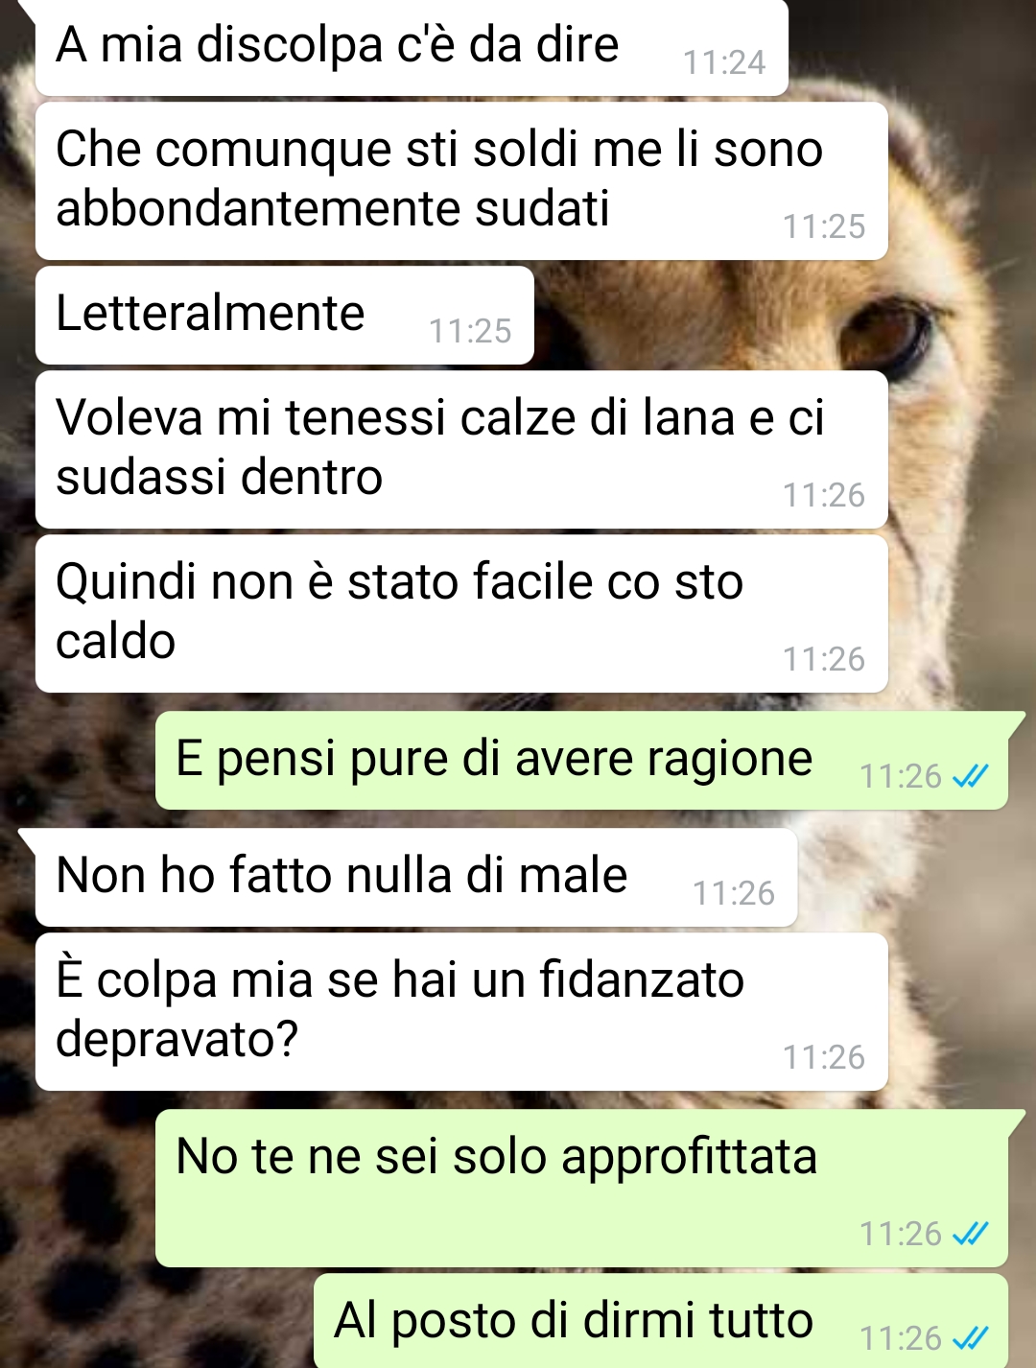Tap the cheetah wallpaper beside the 'Letteralmente' bubble
Viewport: 1036px width, 1368px height.
748,317
